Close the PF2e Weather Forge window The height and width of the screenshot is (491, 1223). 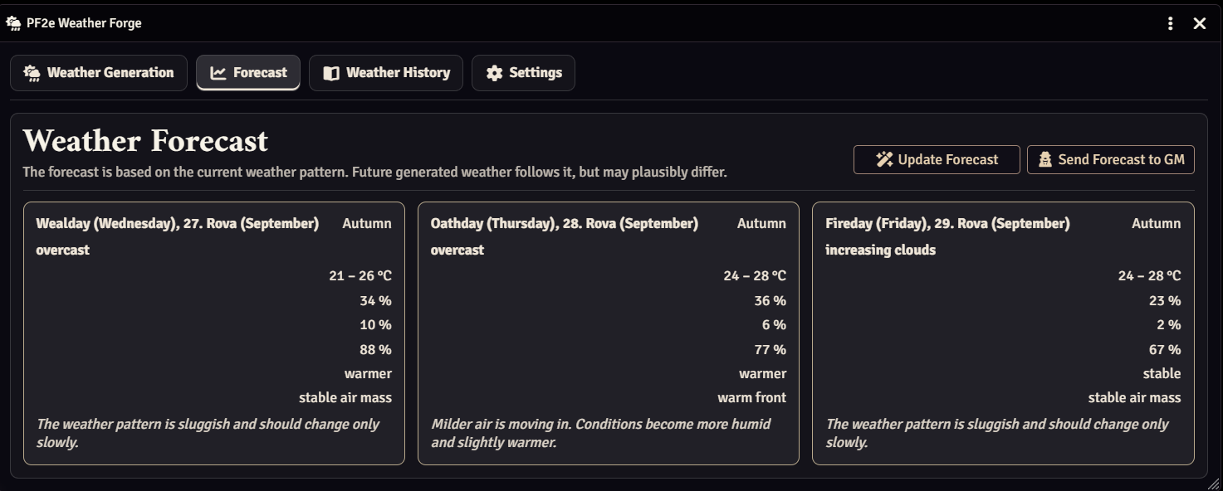pos(1200,23)
